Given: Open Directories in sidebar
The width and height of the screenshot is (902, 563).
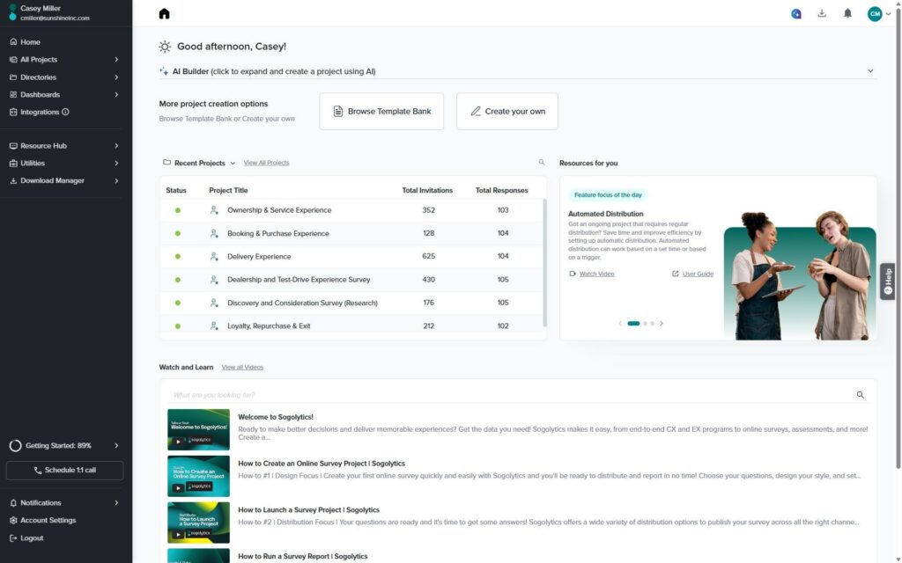Looking at the screenshot, I should coord(38,77).
